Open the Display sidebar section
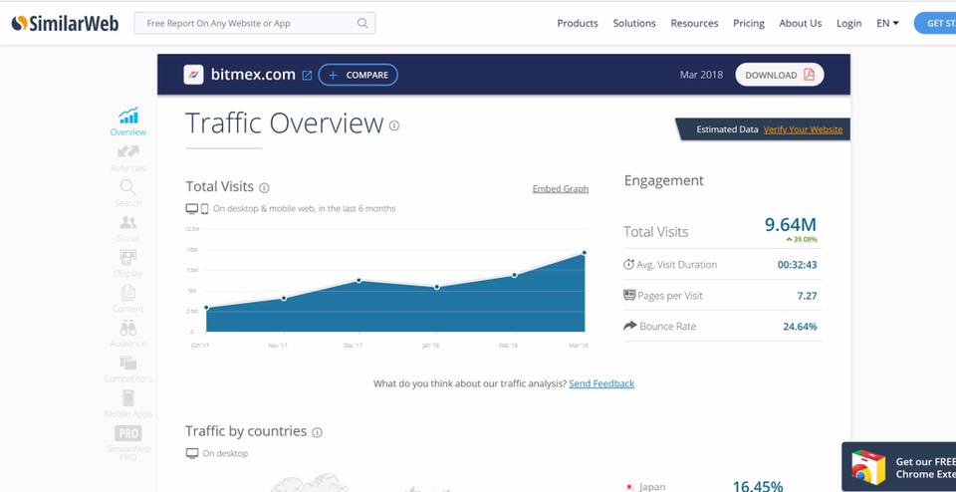Viewport: 956px width, 492px height. 128,263
